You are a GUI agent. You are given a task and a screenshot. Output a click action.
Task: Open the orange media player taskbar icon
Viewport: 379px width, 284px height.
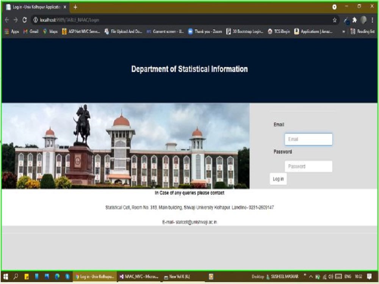(211, 277)
